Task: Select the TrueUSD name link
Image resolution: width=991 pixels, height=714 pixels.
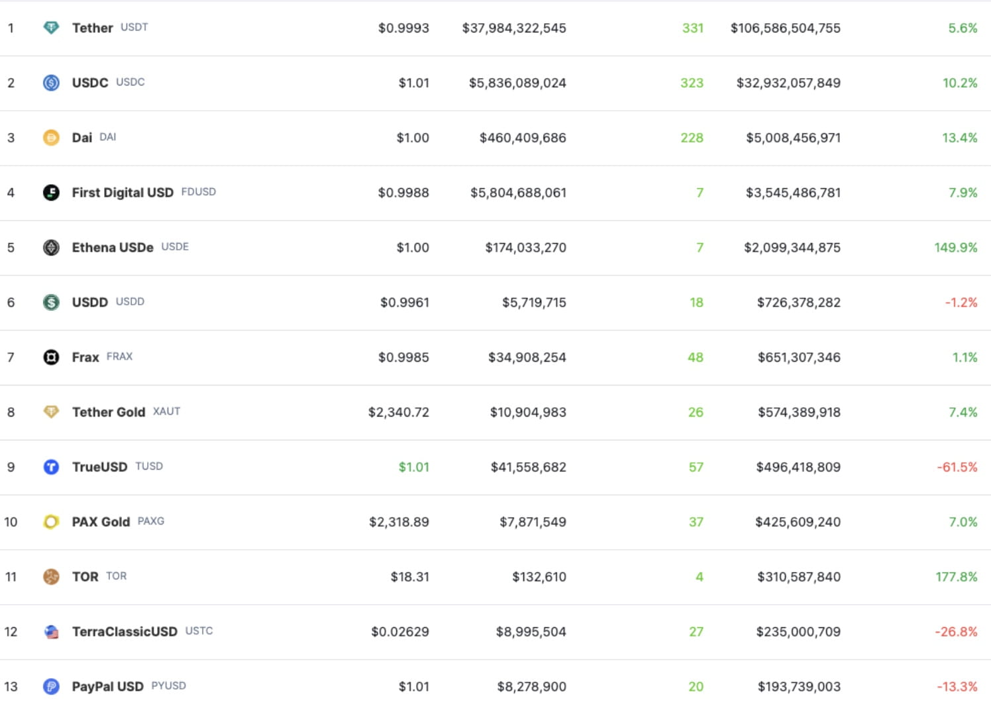Action: click(99, 467)
